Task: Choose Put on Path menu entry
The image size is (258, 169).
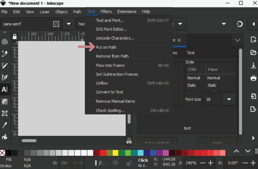Action: [106, 47]
